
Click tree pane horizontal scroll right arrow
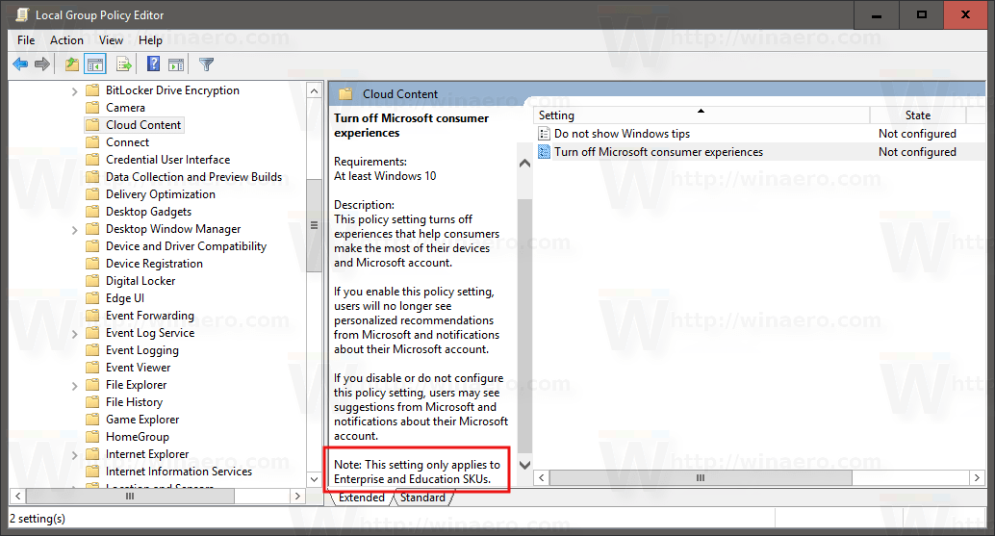(x=297, y=496)
